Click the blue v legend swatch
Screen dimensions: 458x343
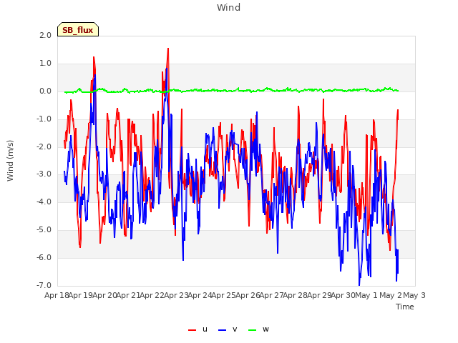[x=223, y=330]
